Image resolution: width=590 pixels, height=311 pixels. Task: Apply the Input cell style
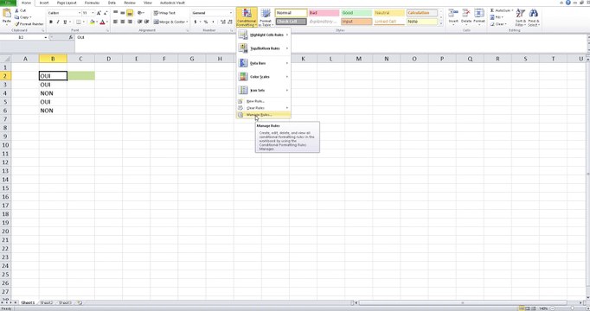click(x=356, y=22)
